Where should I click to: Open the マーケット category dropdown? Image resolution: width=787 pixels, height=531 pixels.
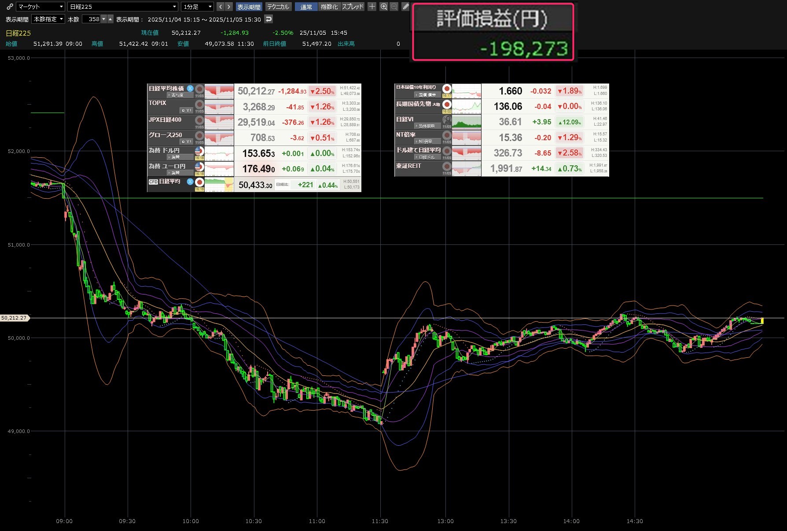(40, 7)
